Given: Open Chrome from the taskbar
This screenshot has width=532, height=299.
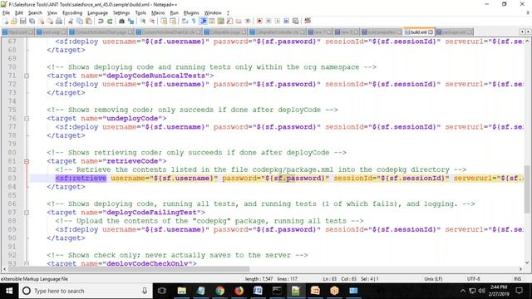Looking at the screenshot, I should coord(219,291).
